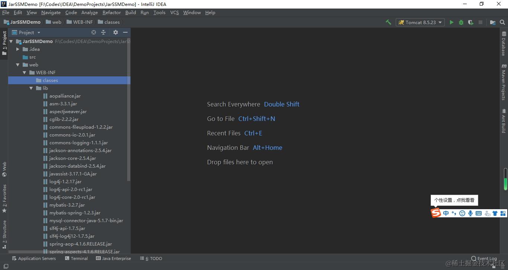The image size is (508, 270).
Task: Open the File menu
Action: 6,12
